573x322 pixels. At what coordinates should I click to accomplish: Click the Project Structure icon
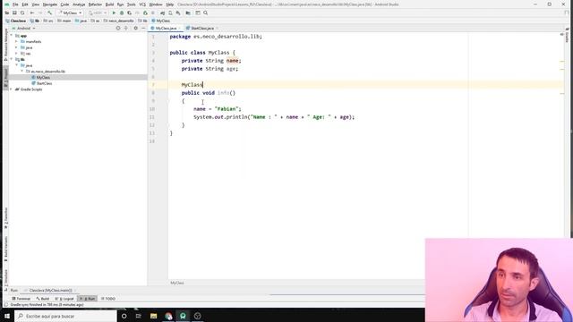point(188,13)
